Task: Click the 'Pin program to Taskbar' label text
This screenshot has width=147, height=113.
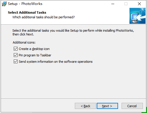Action: click(x=35, y=55)
